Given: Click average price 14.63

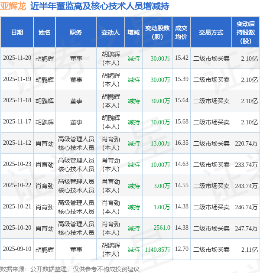Looking at the screenshot, I should (182, 164).
